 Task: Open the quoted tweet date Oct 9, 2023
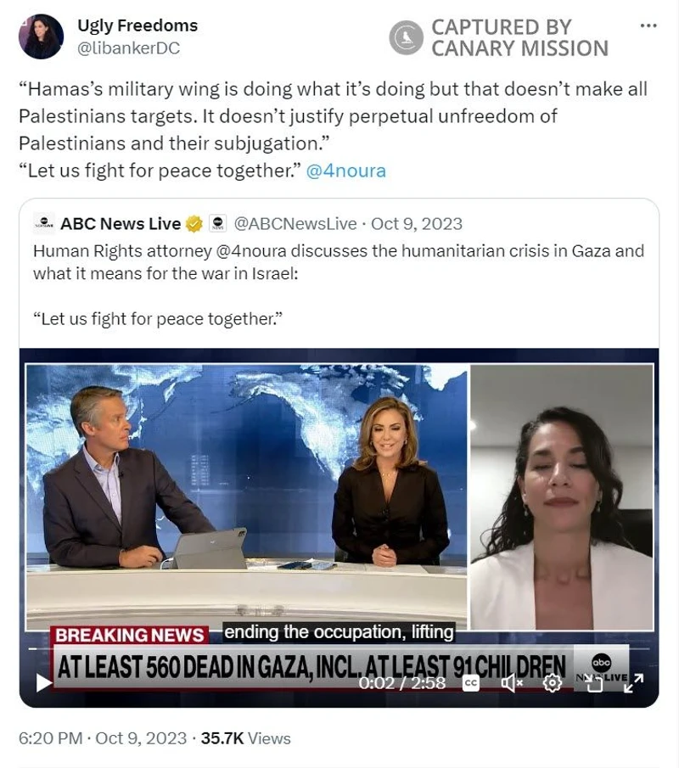pos(417,224)
